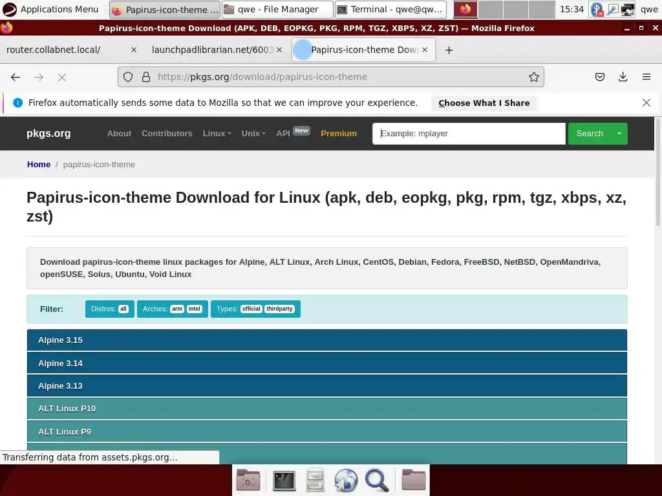Viewport: 662px width, 496px height.
Task: Stop page loading with the X button
Action: click(x=62, y=77)
